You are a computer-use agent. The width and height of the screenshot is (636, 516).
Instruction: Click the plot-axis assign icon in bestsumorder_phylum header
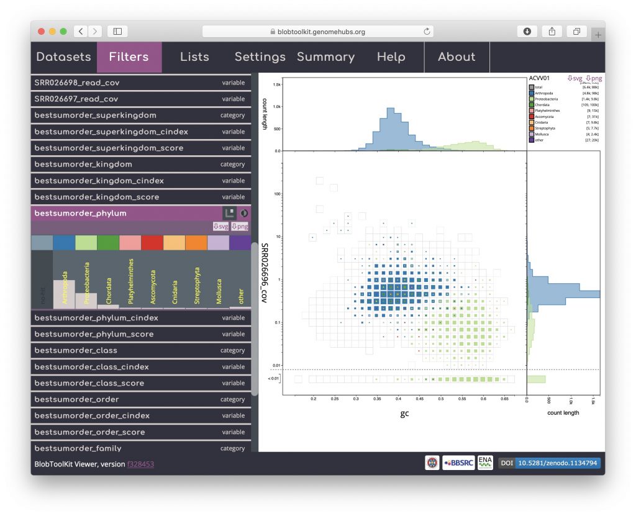(229, 213)
